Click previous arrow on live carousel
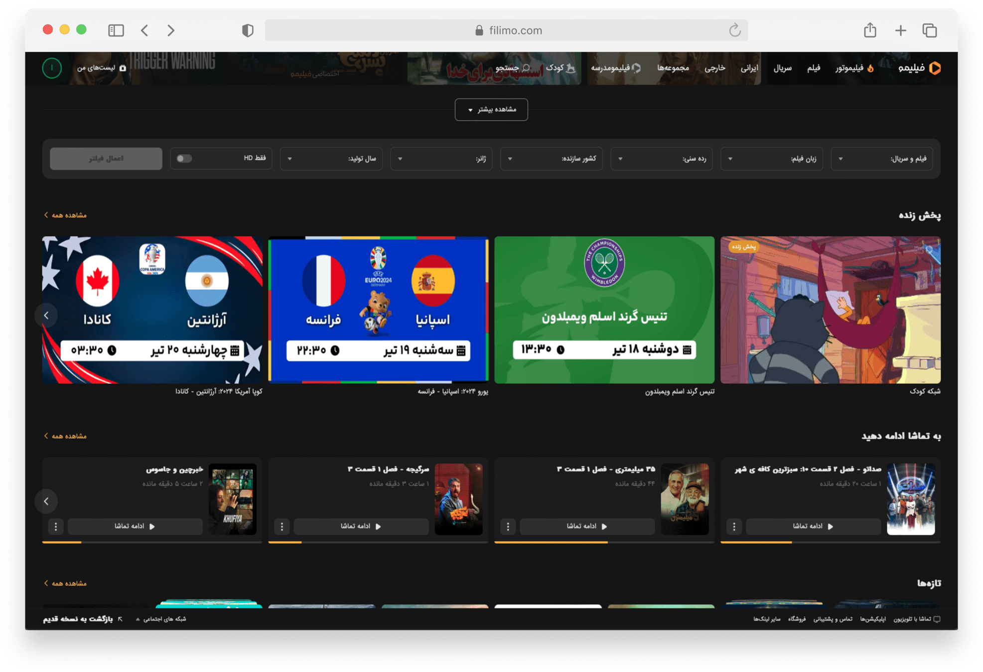This screenshot has height=672, width=983. tap(46, 315)
